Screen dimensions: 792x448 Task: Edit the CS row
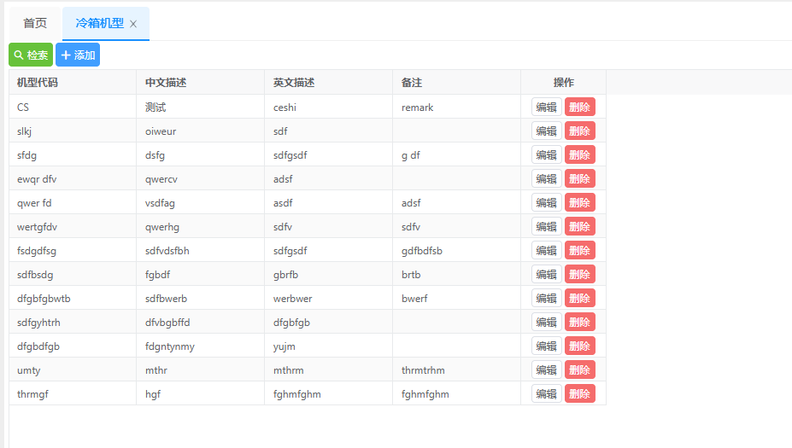point(546,108)
